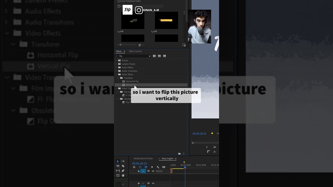333x187 pixels.
Task: Switch to the Effect Controls tab
Action: click(x=135, y=51)
